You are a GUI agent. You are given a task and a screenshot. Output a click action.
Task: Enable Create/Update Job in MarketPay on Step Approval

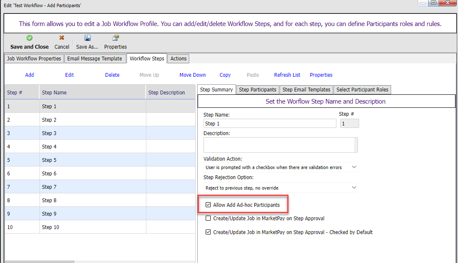(x=208, y=219)
